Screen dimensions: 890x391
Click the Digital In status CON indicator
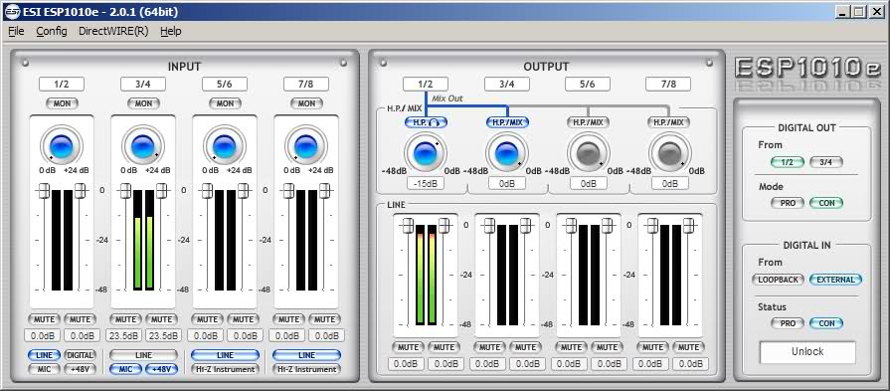coord(826,323)
